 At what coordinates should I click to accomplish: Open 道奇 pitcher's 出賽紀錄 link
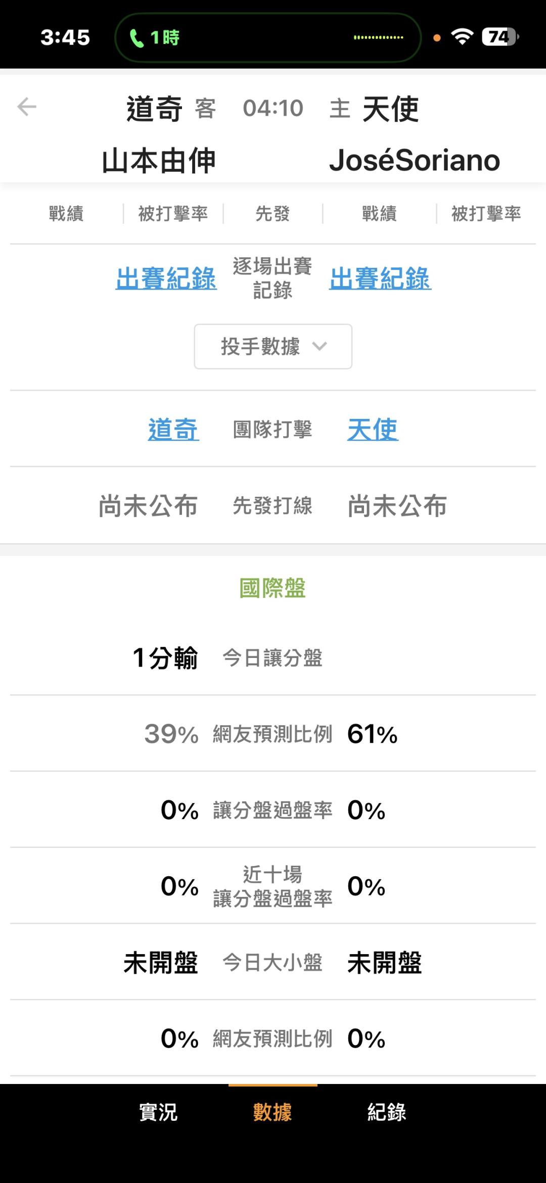point(166,278)
